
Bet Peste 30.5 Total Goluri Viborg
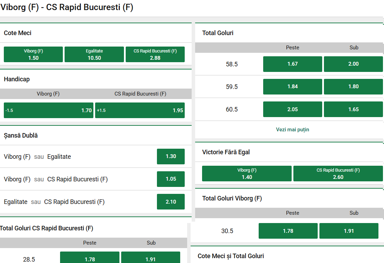click(288, 231)
